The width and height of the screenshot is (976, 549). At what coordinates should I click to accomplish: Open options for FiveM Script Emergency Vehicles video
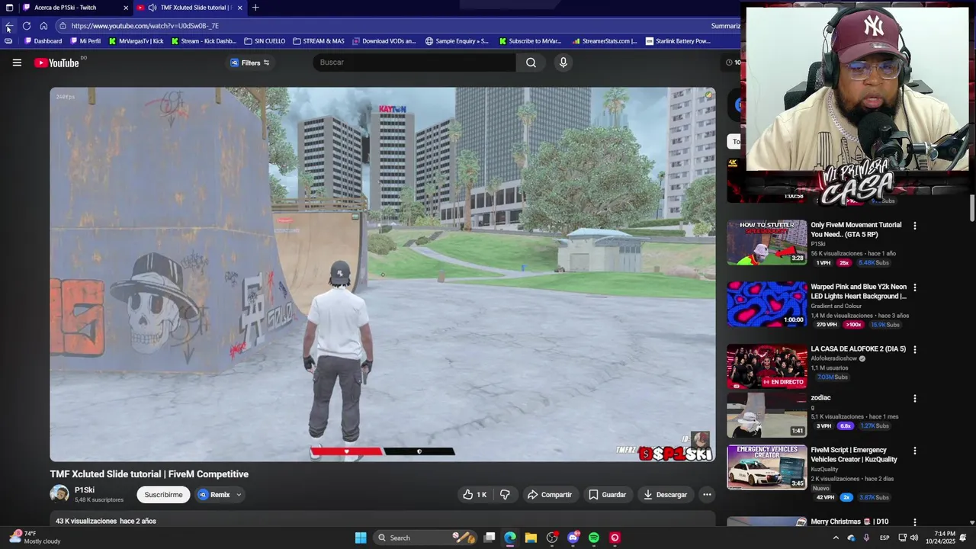tap(915, 451)
